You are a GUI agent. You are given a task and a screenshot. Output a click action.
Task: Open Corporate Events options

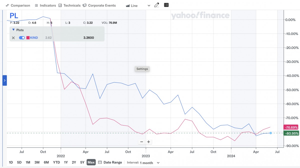[99, 5]
